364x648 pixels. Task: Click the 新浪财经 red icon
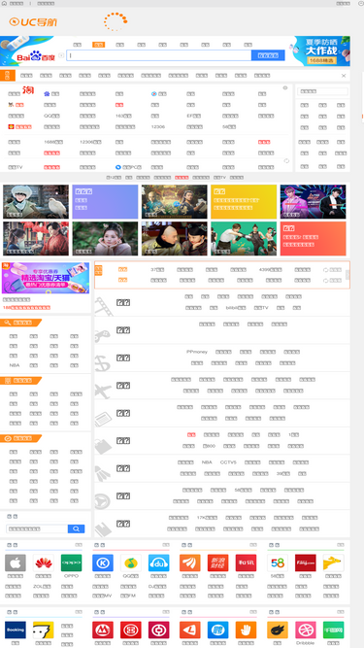[x=217, y=563]
